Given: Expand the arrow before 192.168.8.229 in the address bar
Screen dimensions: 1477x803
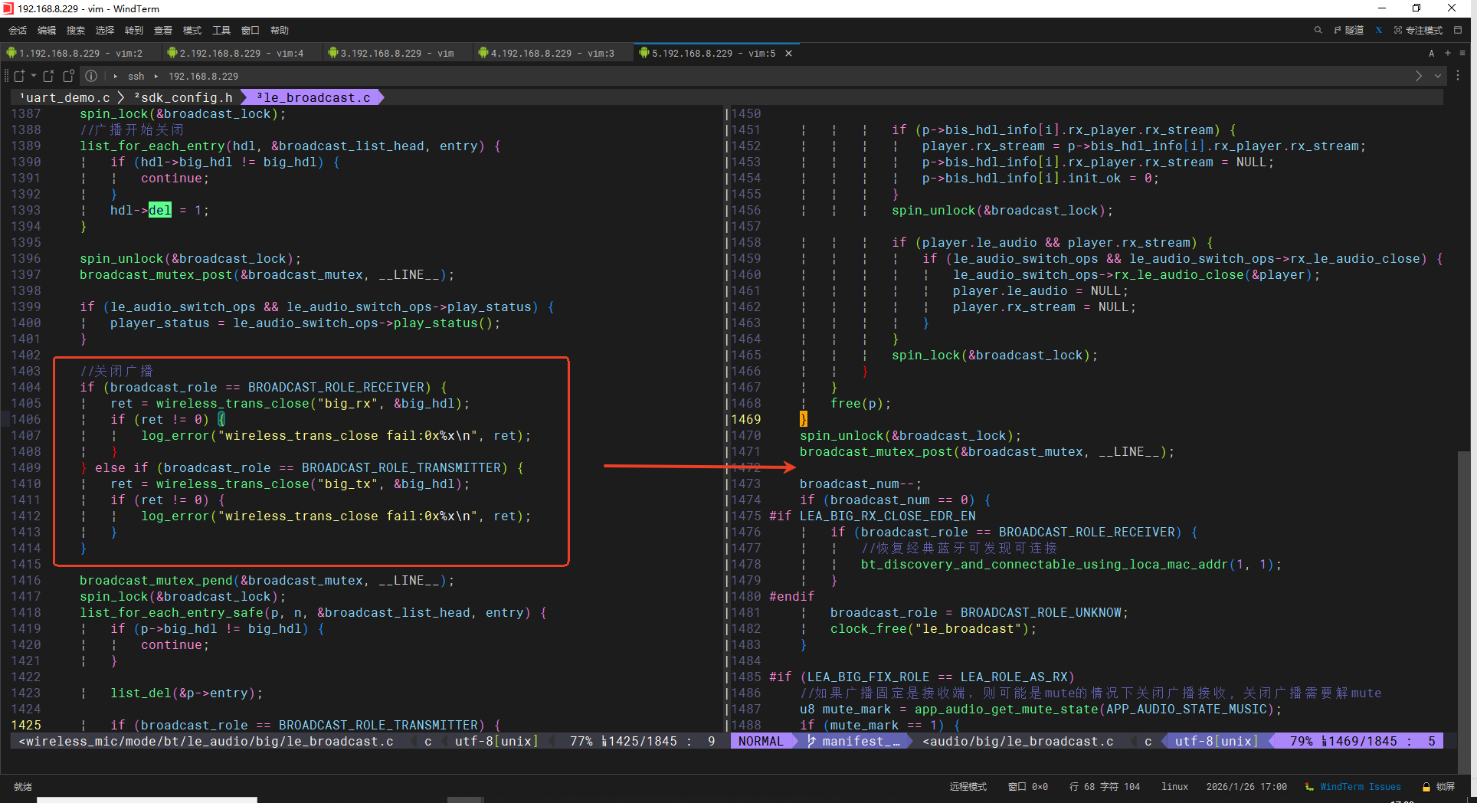Looking at the screenshot, I should coord(156,76).
